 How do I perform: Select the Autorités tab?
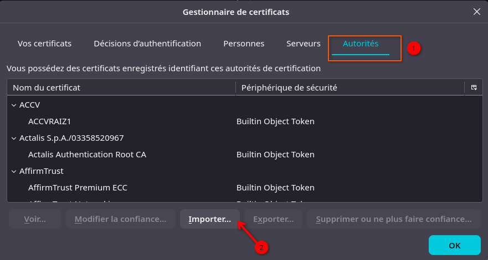coord(361,44)
